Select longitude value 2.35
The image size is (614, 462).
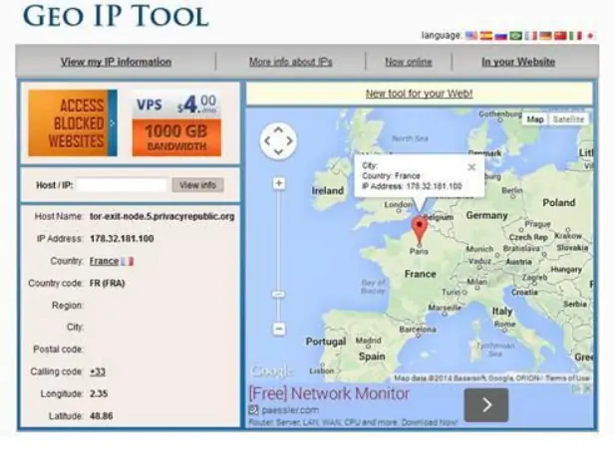click(x=99, y=393)
